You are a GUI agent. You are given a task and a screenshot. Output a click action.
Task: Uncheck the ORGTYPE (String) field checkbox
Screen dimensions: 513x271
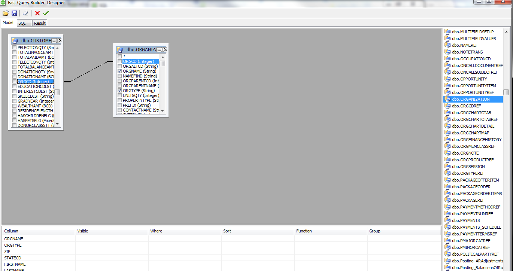pos(120,91)
